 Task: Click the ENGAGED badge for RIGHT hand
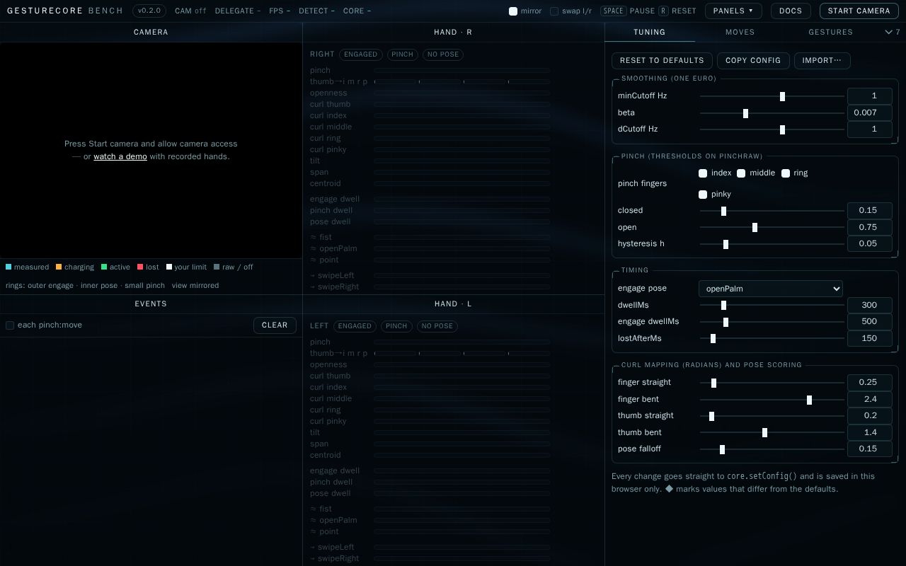(x=361, y=54)
